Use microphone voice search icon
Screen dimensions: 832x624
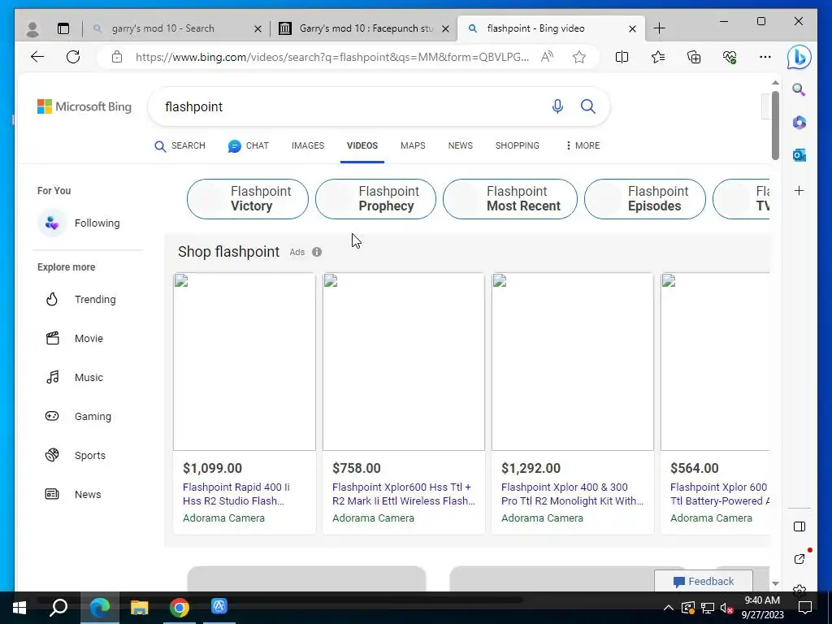557,106
